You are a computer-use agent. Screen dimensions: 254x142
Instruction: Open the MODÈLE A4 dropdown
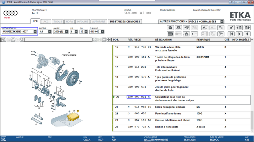49,32
